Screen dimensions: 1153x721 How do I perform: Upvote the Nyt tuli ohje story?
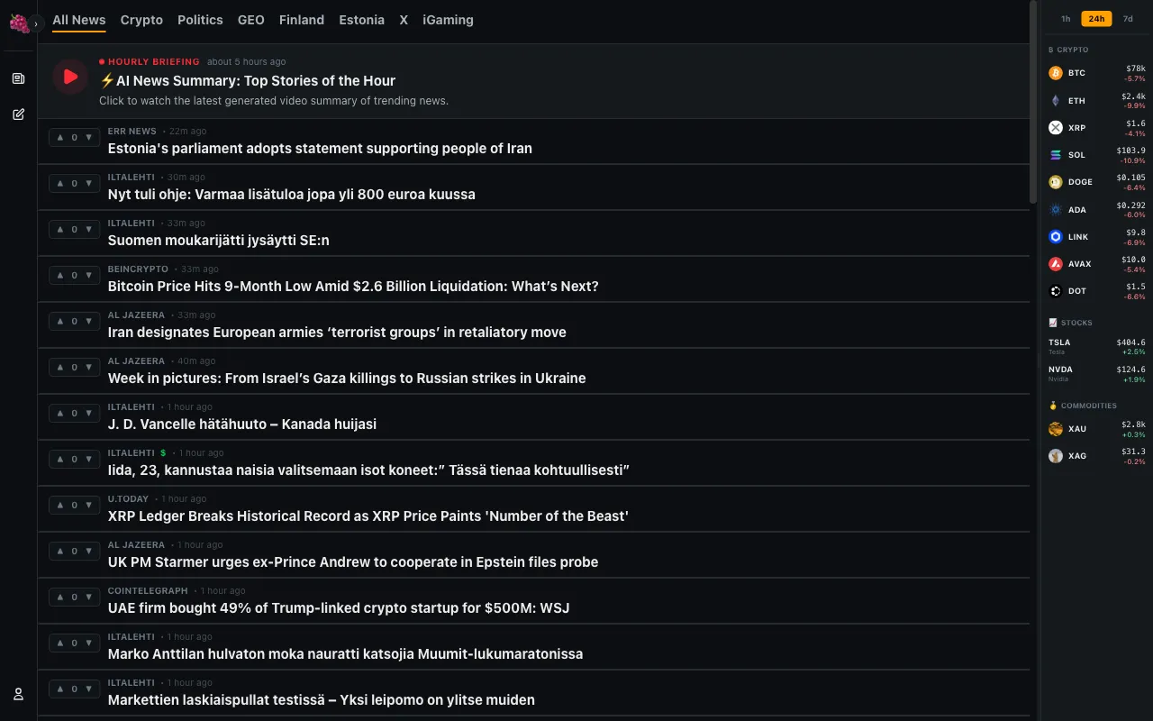point(60,184)
